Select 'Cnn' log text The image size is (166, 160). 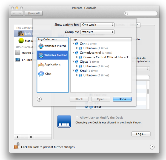pyautogui.click(x=82, y=44)
